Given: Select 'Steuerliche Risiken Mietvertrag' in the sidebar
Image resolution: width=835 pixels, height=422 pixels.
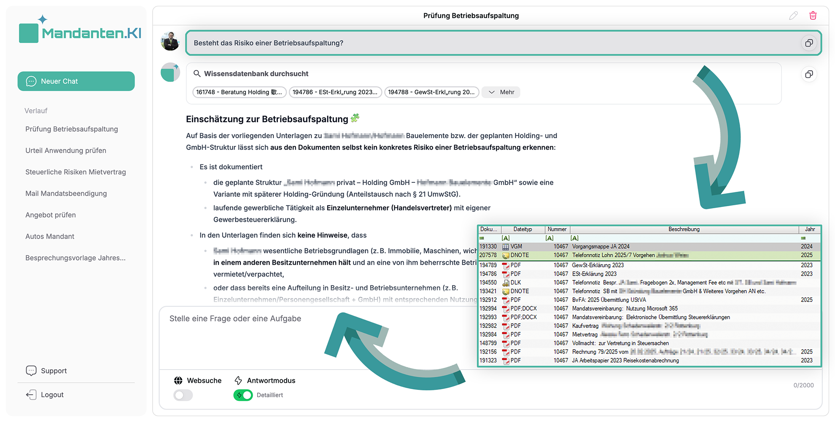Looking at the screenshot, I should [x=75, y=172].
